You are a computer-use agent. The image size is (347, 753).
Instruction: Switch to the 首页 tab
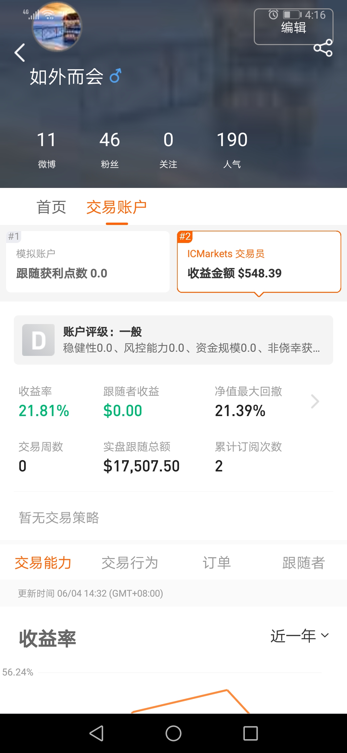point(51,207)
